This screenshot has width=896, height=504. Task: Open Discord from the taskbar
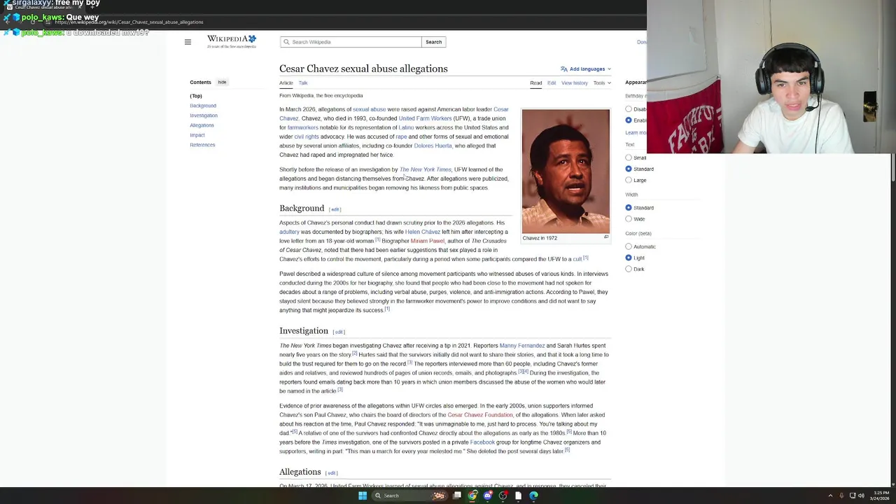pyautogui.click(x=488, y=496)
